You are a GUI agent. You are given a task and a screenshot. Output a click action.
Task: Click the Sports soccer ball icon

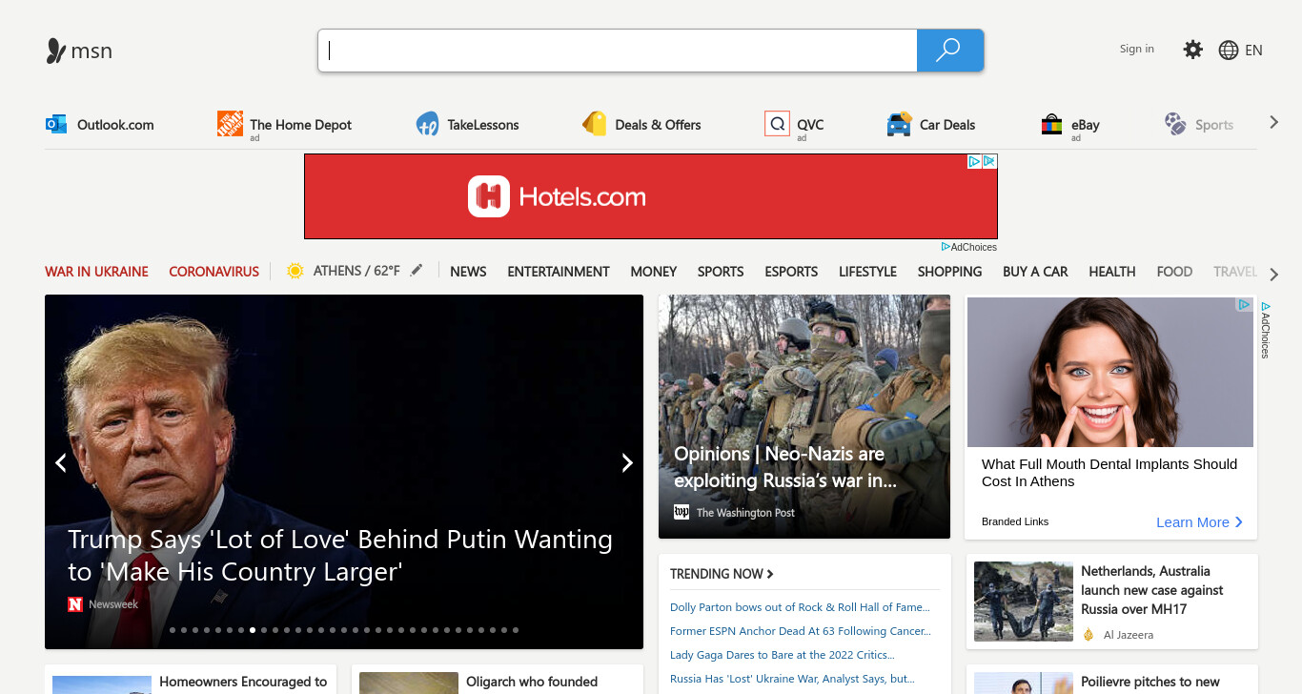tap(1175, 124)
